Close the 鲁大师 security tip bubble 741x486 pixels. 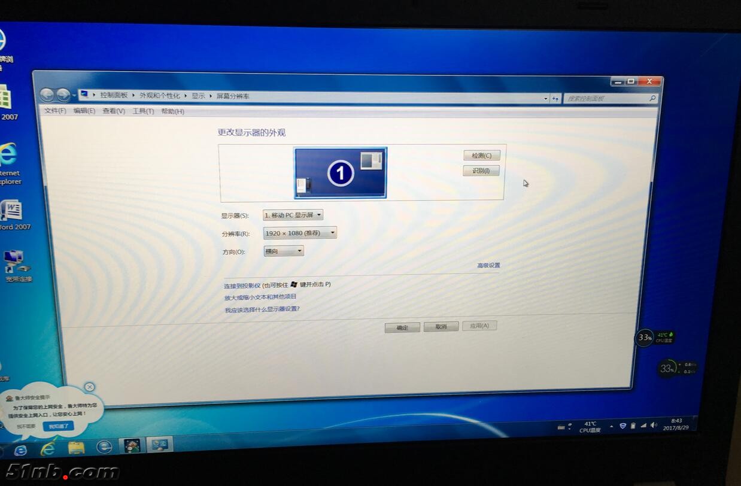tap(89, 387)
